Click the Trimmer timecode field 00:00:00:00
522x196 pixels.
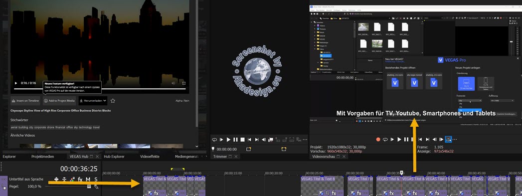coord(227,150)
